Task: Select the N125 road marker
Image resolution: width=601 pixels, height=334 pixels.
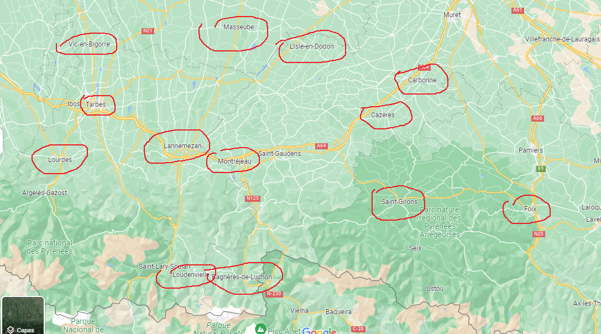Action: coord(253,199)
